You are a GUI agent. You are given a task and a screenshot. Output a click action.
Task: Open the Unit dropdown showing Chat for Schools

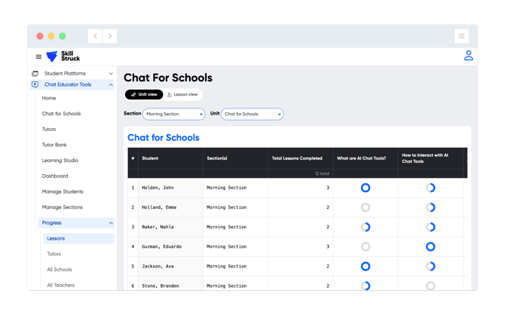[x=252, y=115]
